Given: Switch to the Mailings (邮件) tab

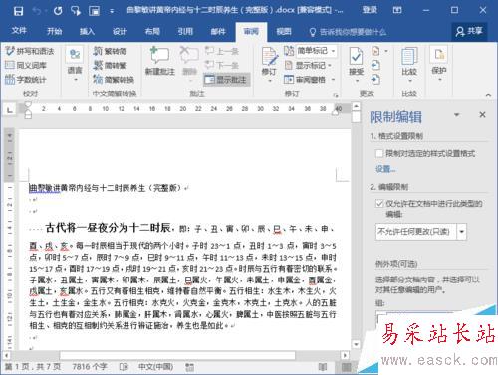Looking at the screenshot, I should pyautogui.click(x=218, y=31).
